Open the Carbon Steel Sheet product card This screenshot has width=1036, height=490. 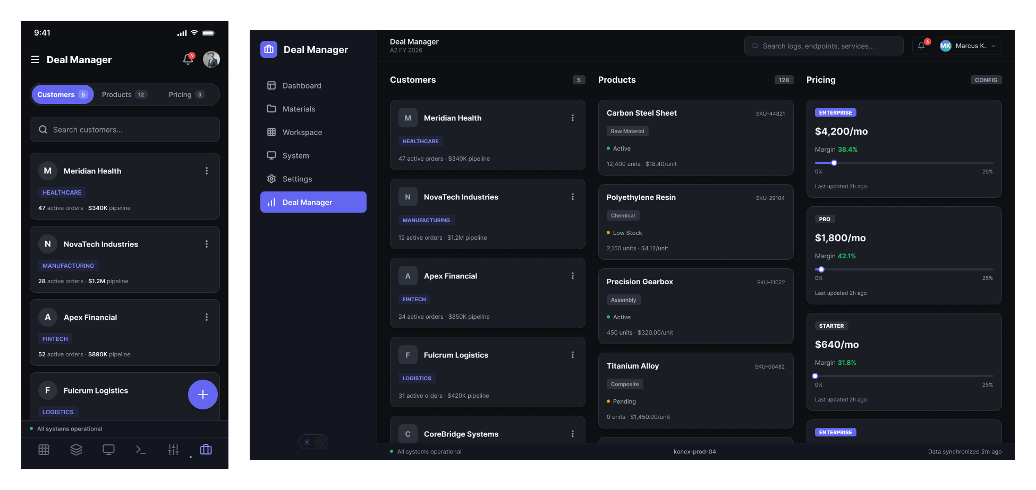point(696,138)
